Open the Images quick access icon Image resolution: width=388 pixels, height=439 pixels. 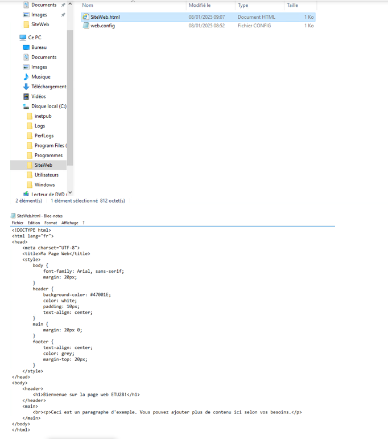pos(26,15)
